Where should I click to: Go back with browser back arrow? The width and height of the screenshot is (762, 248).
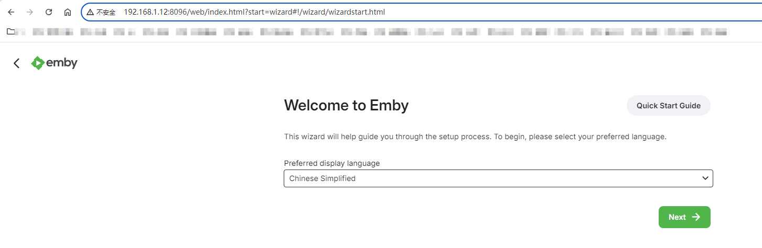pyautogui.click(x=11, y=12)
